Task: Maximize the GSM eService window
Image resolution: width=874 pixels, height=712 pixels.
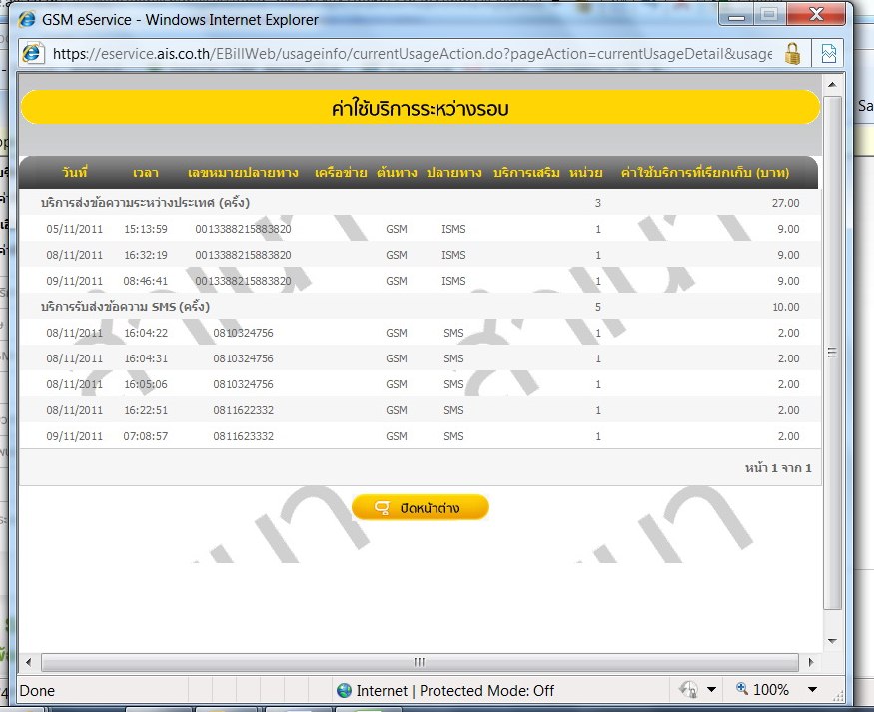Action: tap(770, 15)
